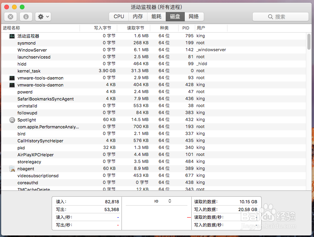Select the SafariBookmarksSyncAgent row
Screen dimensions: 314x237
[154, 99]
